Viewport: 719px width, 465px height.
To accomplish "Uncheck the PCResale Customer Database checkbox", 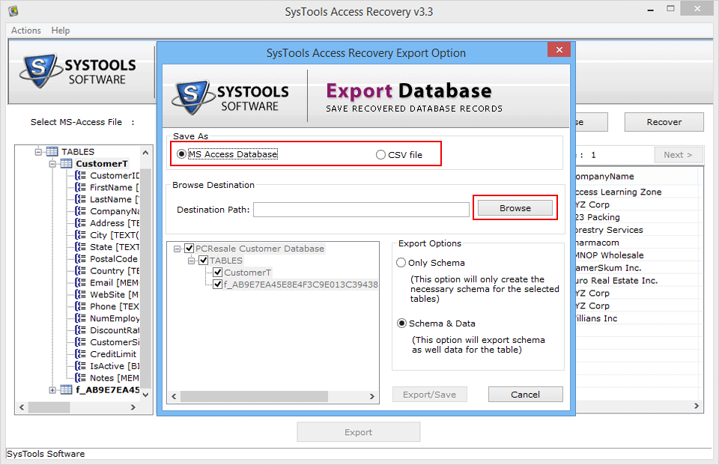I will tap(189, 249).
